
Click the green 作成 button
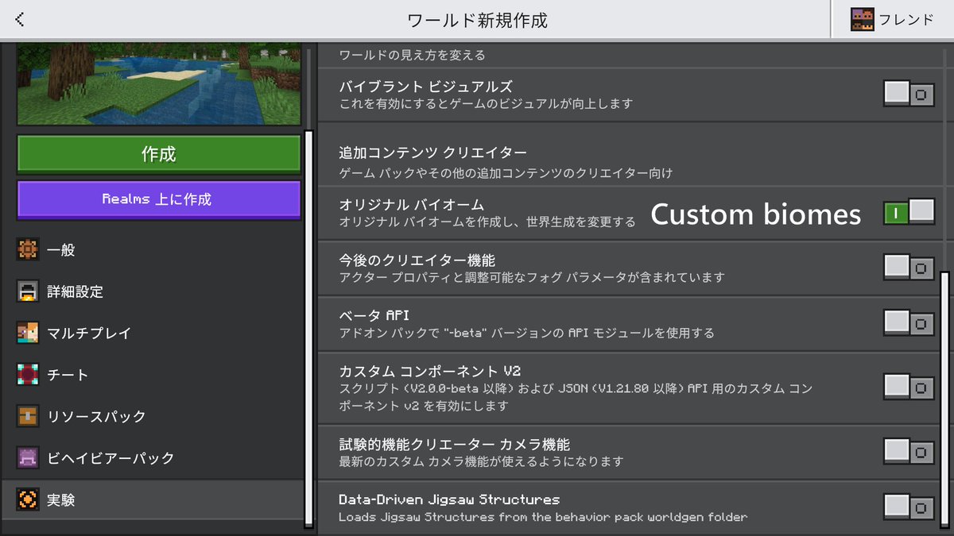click(x=159, y=154)
